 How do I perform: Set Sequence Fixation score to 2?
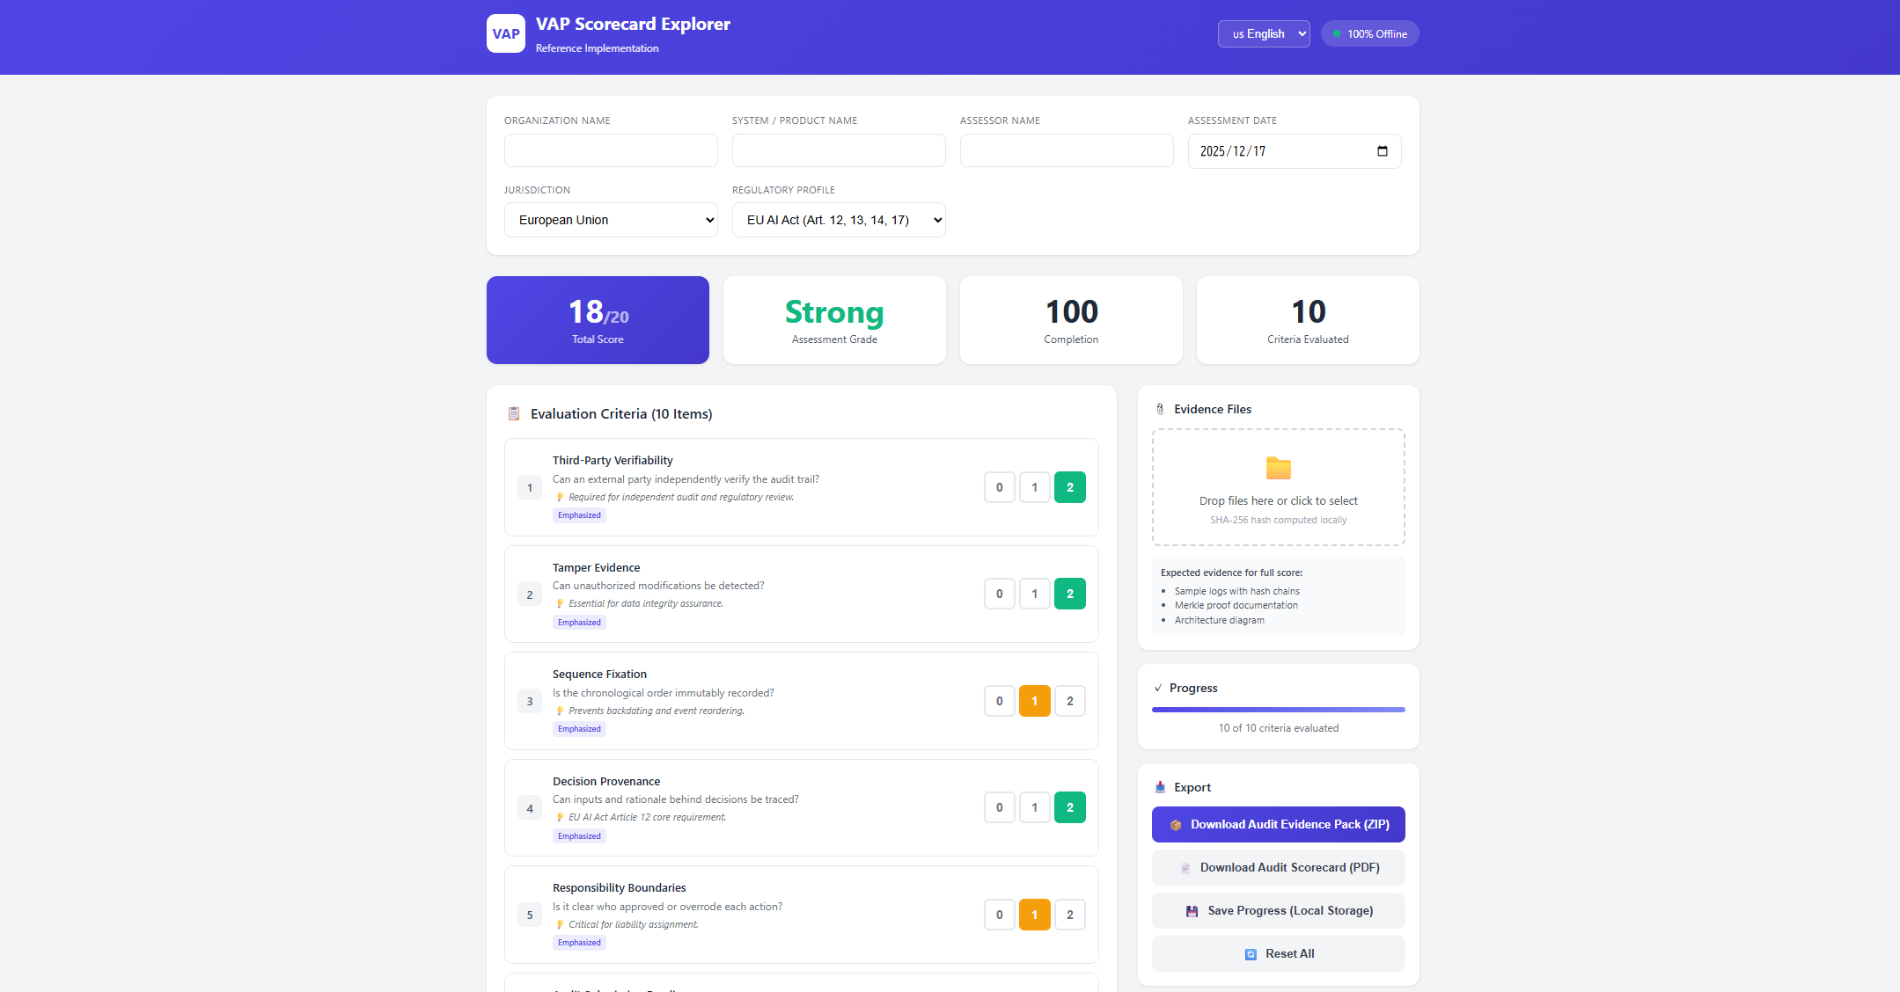pos(1069,701)
